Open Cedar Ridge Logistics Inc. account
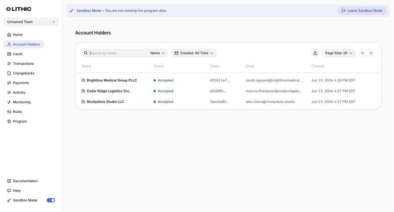 click(x=108, y=91)
